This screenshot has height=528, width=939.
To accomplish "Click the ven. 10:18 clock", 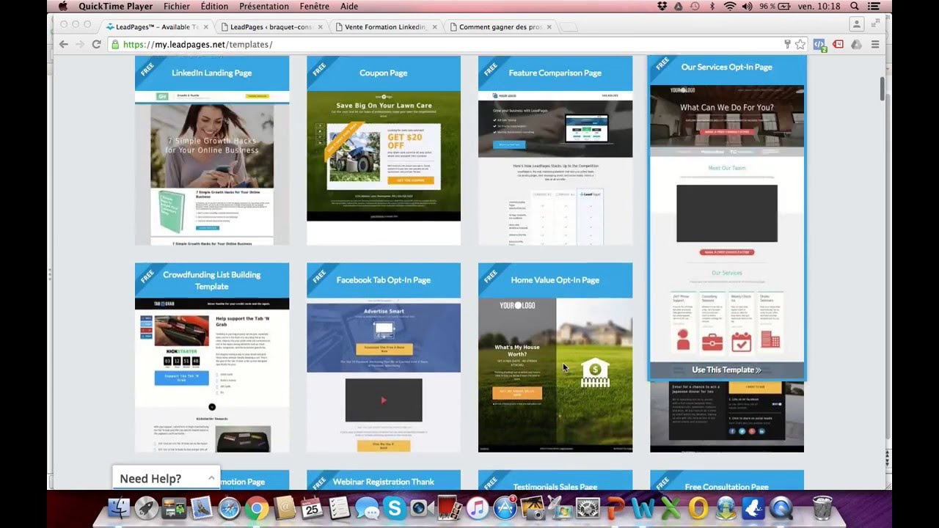I will (x=820, y=6).
